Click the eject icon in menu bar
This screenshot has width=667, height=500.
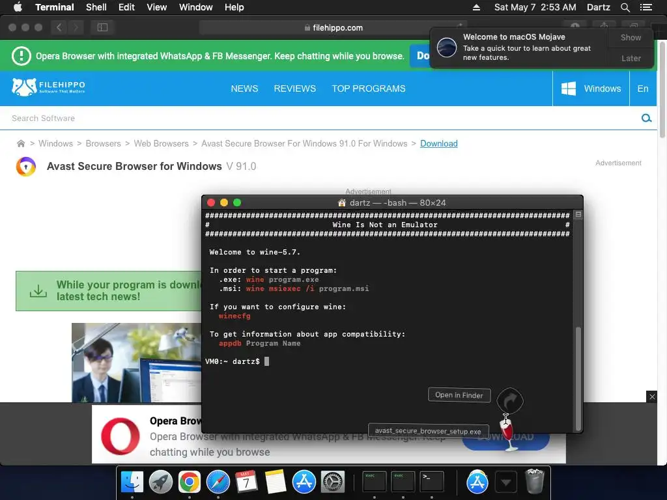click(476, 7)
